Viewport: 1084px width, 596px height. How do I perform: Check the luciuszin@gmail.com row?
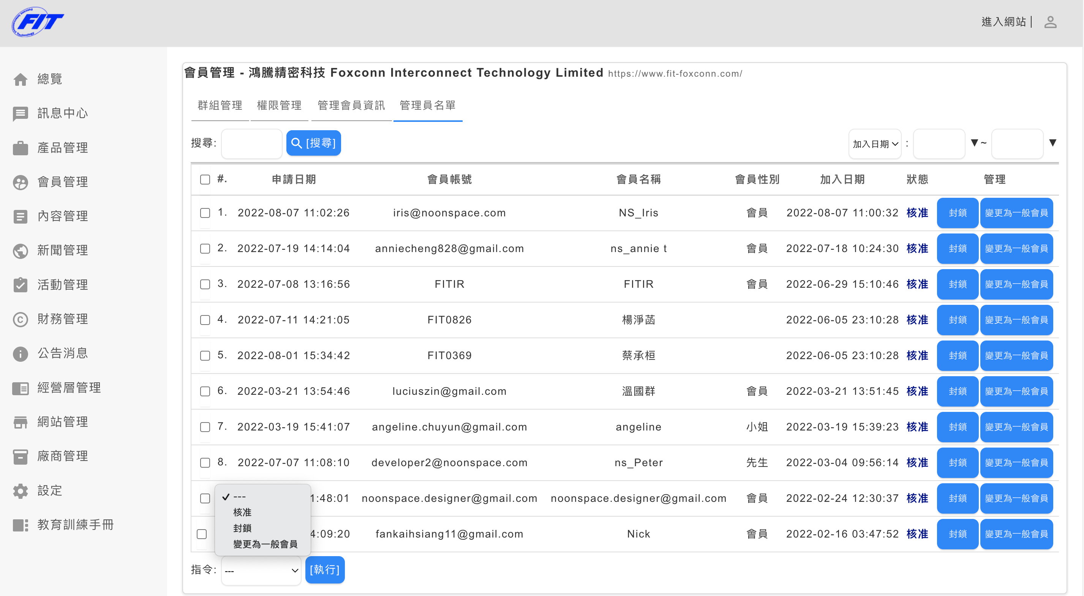click(205, 392)
